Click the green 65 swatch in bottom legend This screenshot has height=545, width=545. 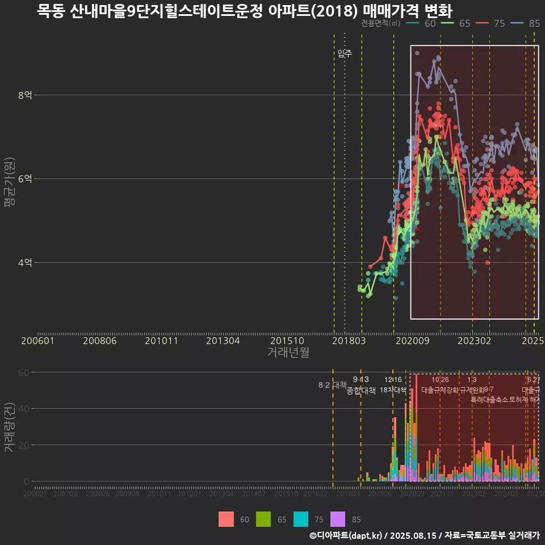click(x=263, y=519)
